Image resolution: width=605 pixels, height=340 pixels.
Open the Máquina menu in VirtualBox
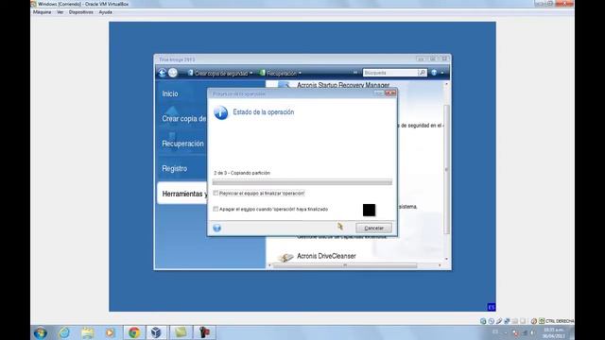(x=42, y=12)
